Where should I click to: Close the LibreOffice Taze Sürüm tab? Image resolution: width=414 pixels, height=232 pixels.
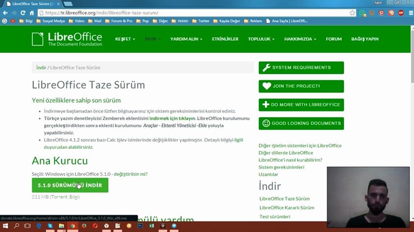pyautogui.click(x=58, y=4)
